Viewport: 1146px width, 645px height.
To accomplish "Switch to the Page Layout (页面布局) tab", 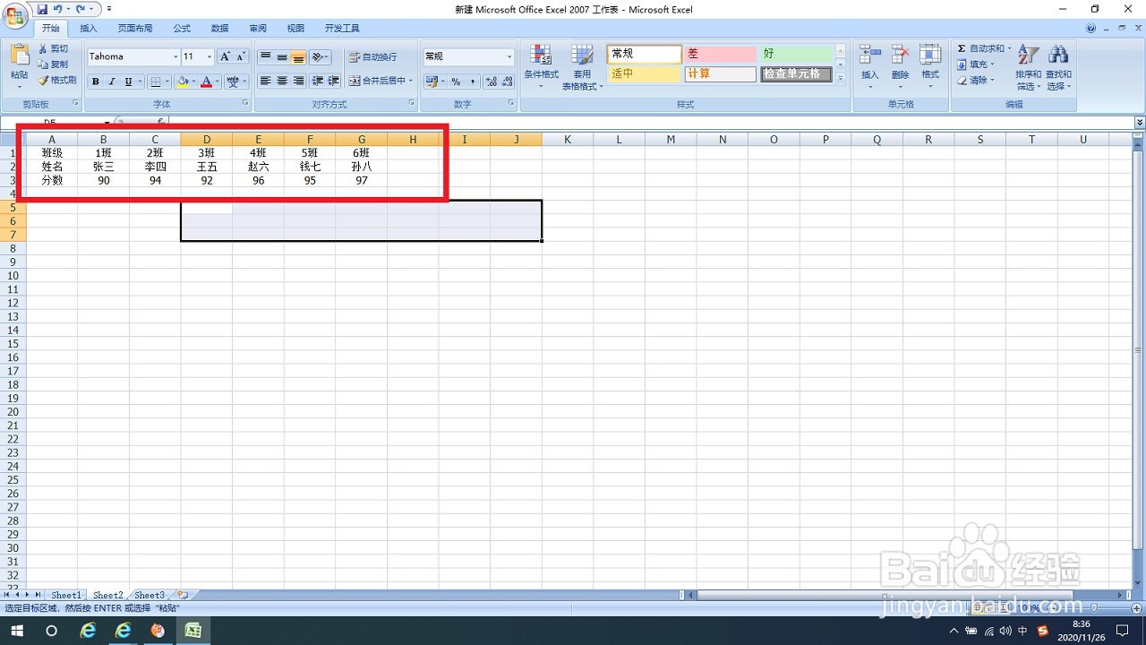I will (135, 29).
